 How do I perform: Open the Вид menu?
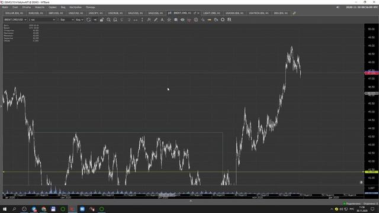coord(63,7)
